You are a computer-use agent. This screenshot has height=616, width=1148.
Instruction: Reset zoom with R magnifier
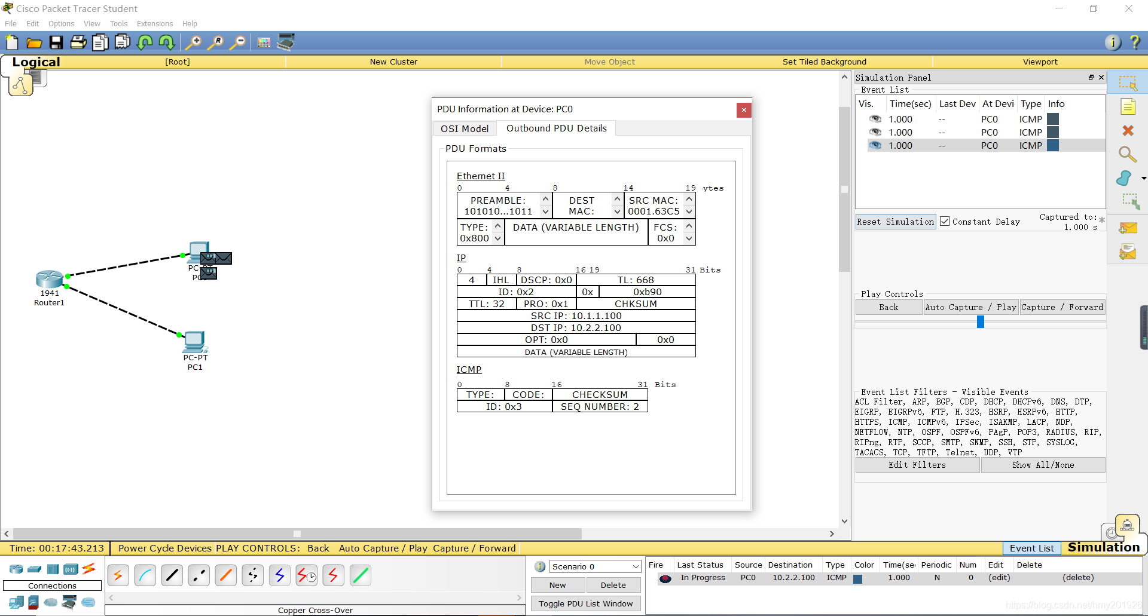pos(215,42)
